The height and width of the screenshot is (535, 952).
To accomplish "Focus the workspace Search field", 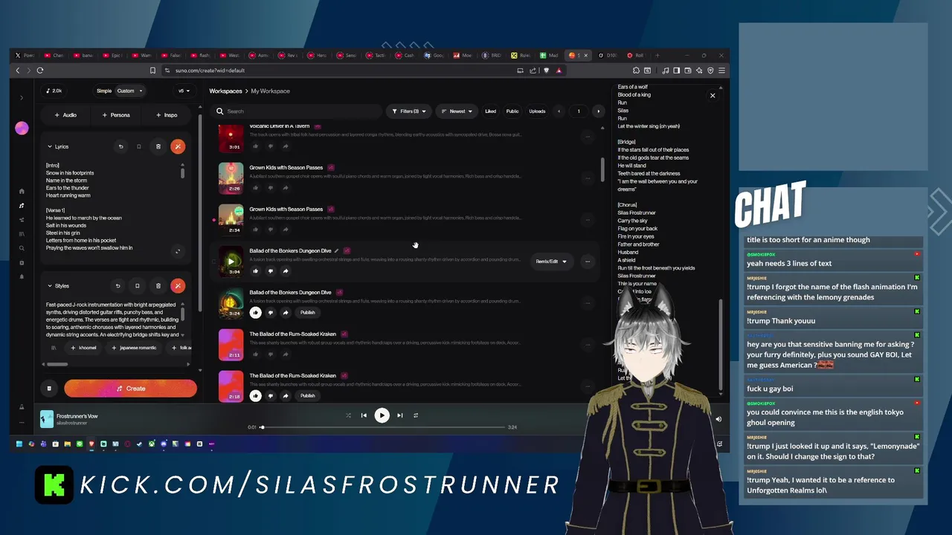I will 296,111.
